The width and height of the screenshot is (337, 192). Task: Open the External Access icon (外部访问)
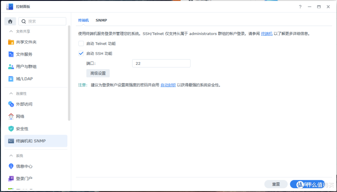click(x=11, y=104)
